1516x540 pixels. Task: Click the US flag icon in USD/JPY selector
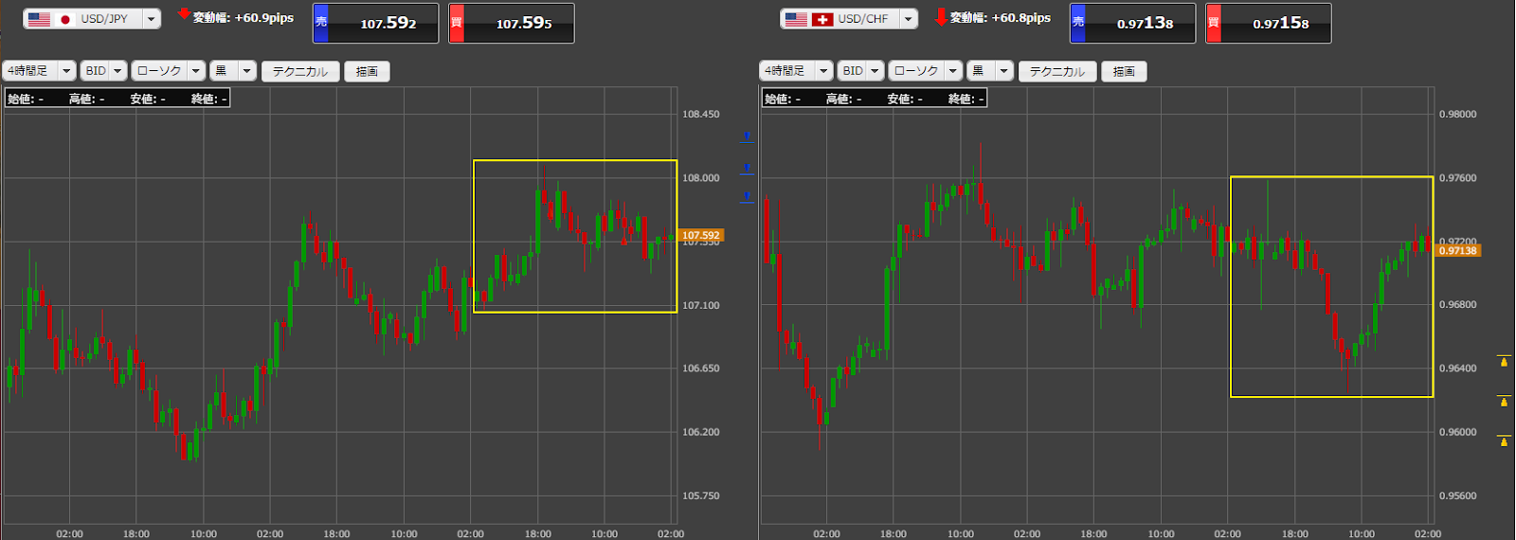point(40,19)
